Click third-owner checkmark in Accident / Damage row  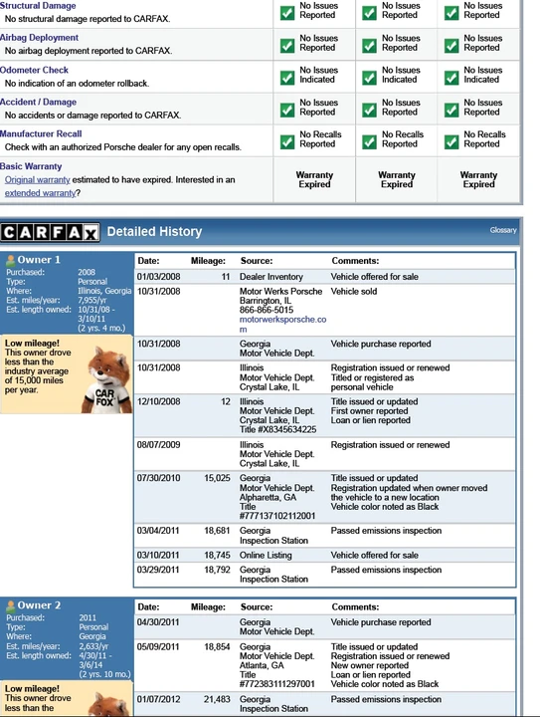(451, 110)
